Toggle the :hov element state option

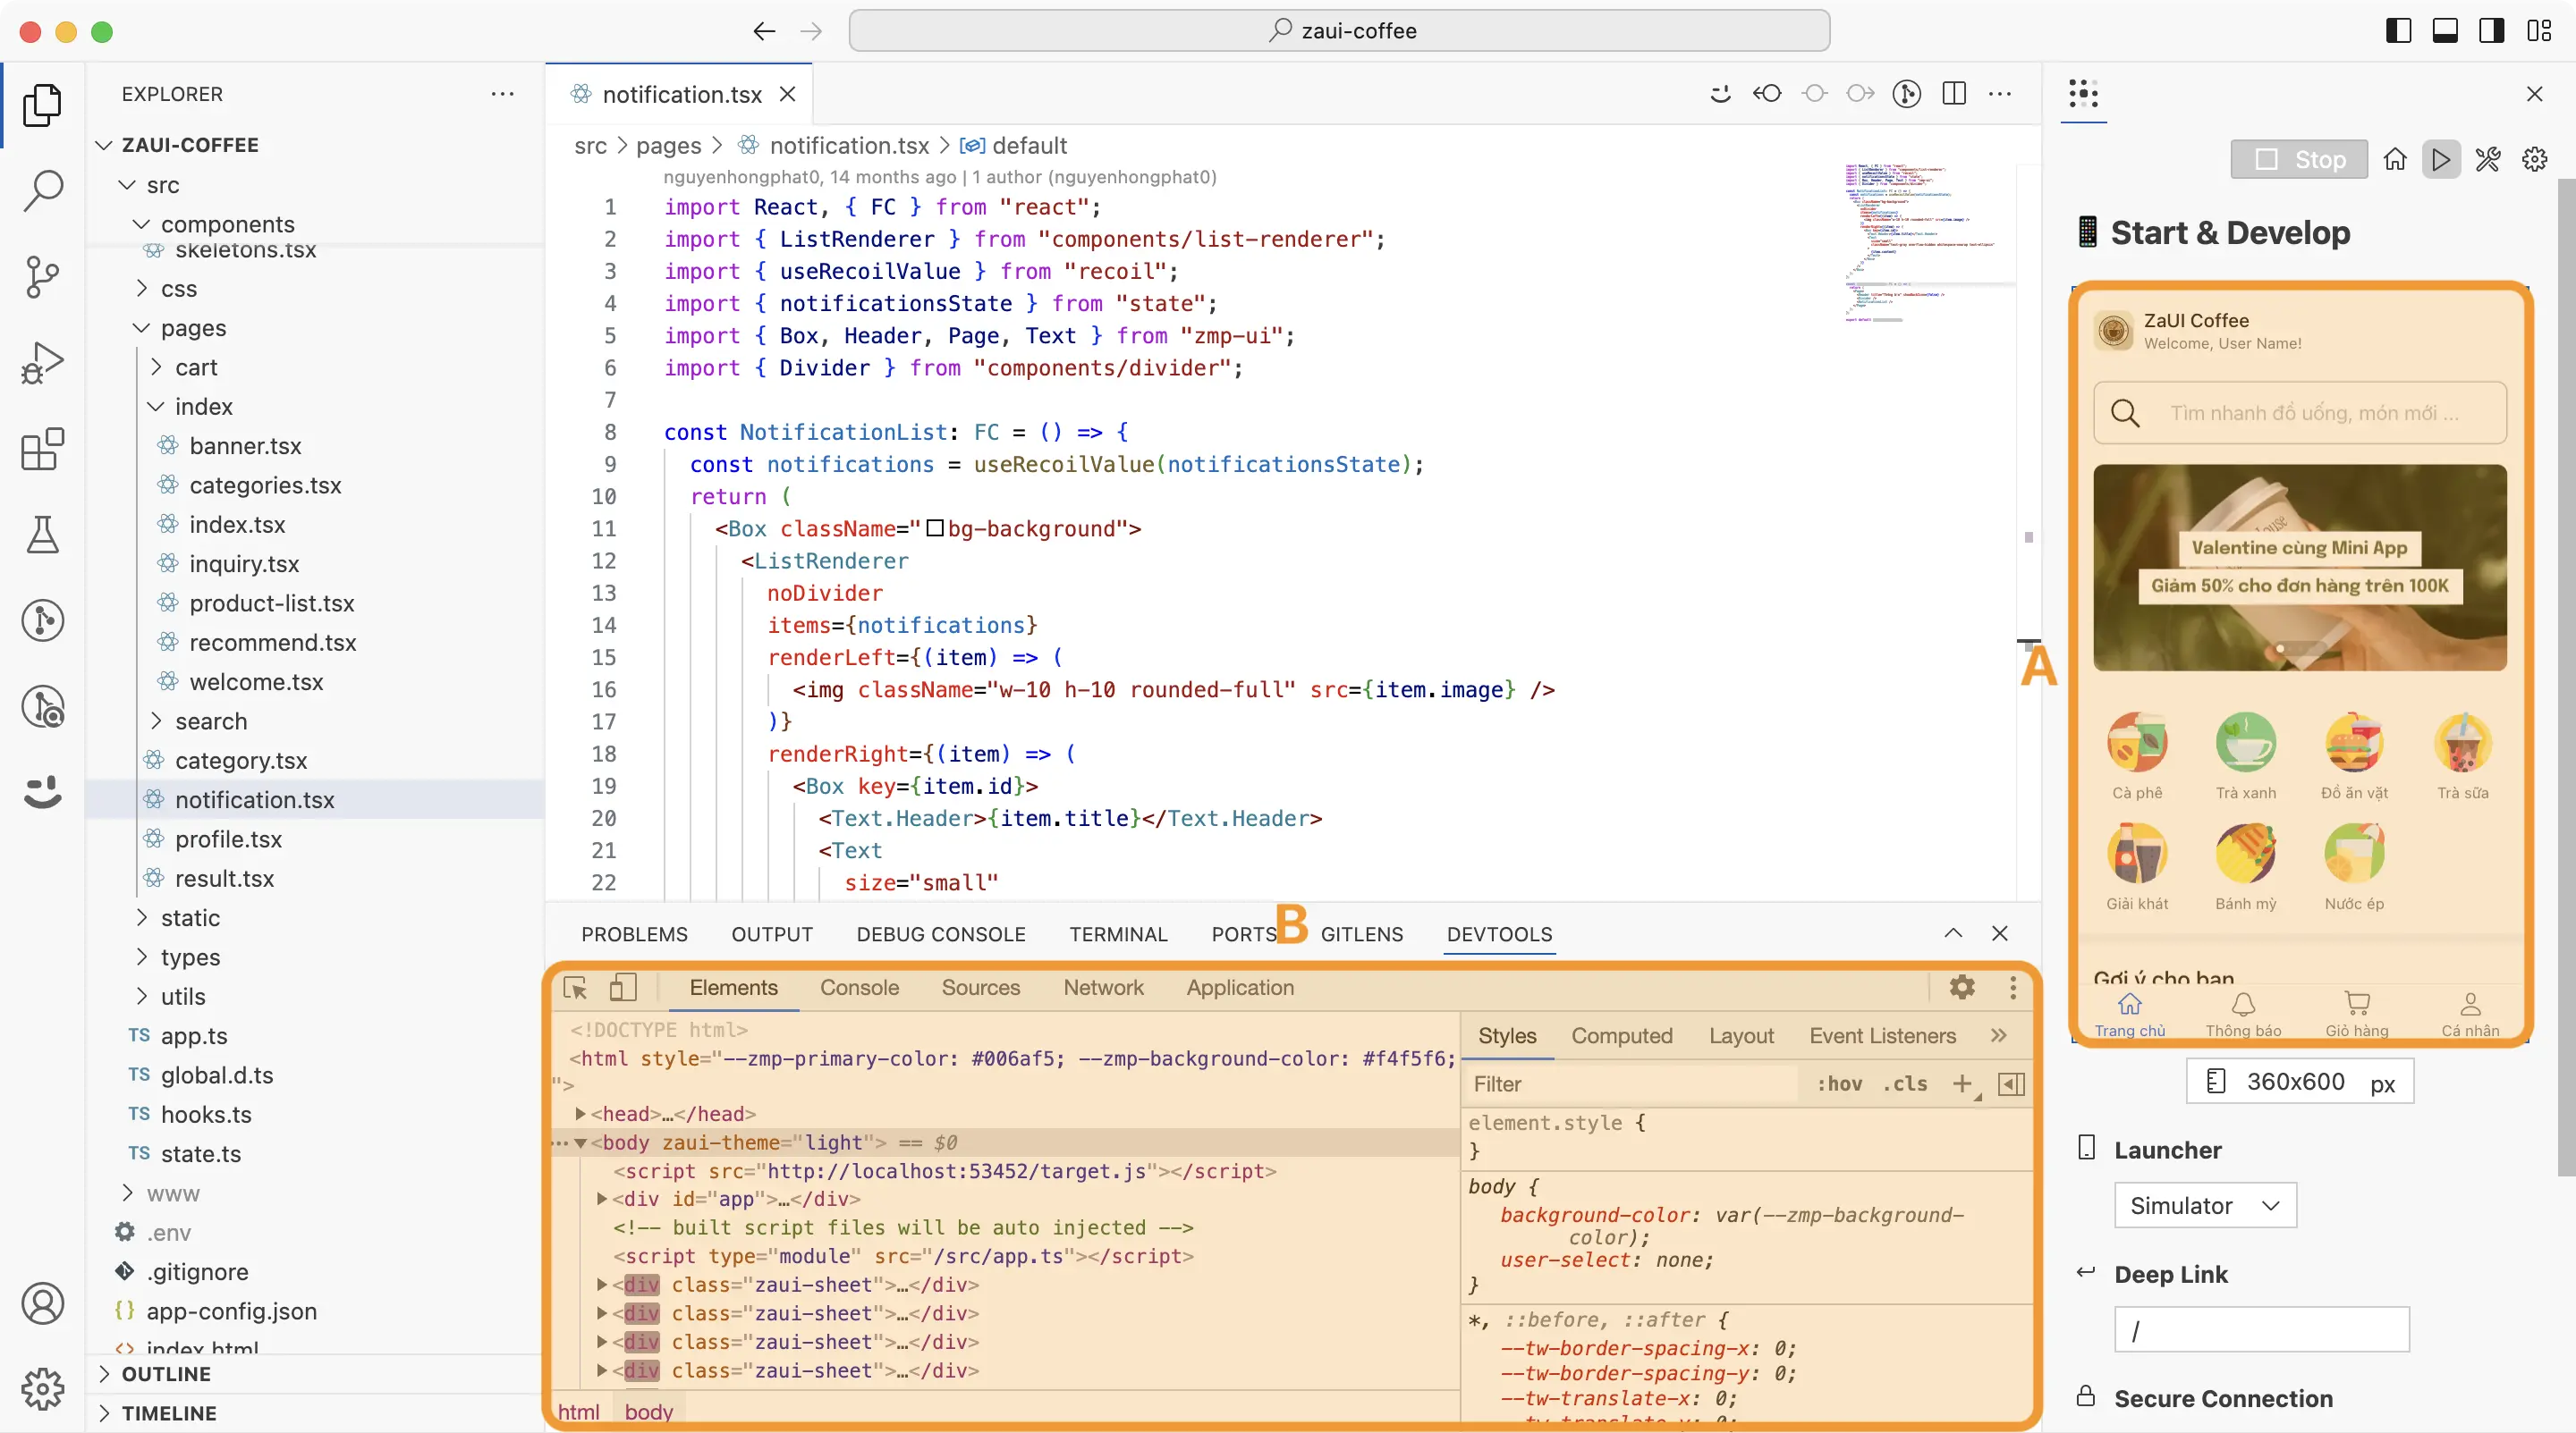click(x=1839, y=1084)
